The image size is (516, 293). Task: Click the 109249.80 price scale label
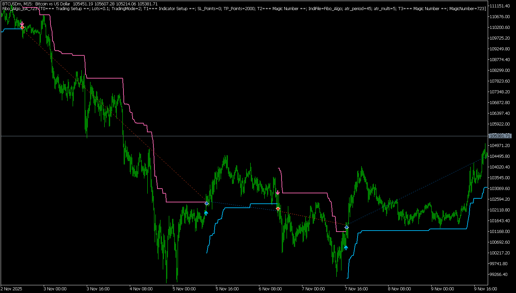tap(500, 49)
